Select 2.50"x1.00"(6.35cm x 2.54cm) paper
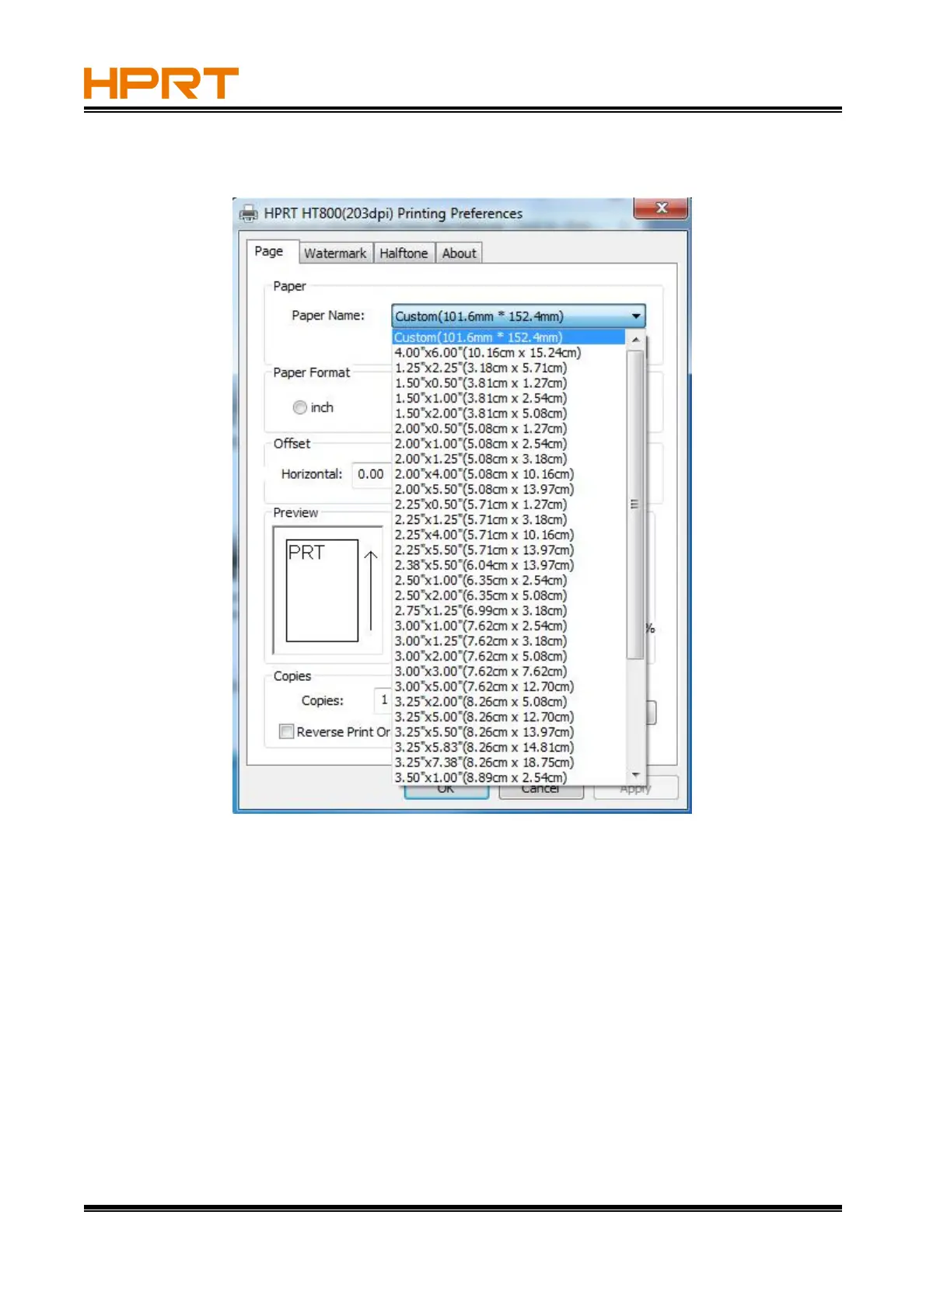The image size is (926, 1309). pos(508,580)
